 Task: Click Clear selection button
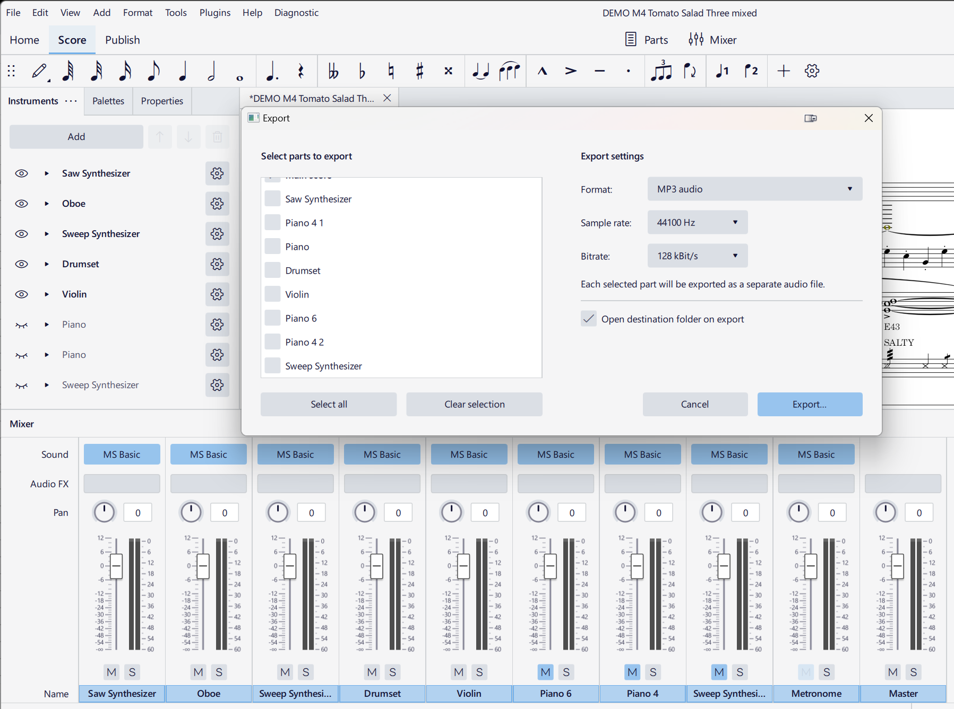[475, 405]
